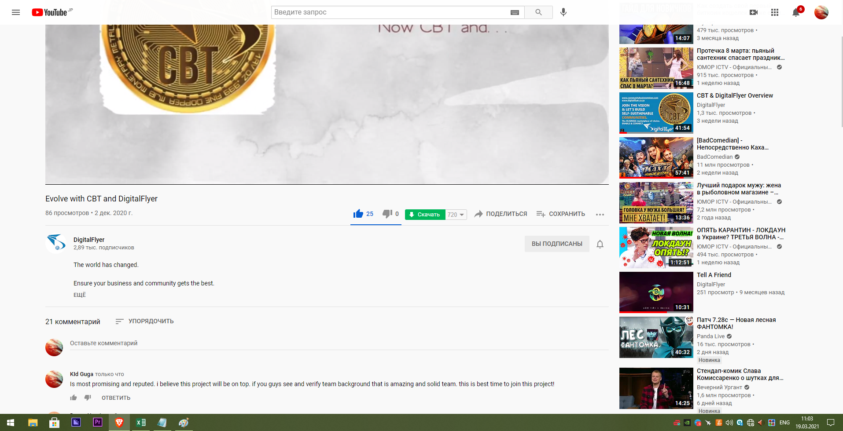The width and height of the screenshot is (843, 431).
Task: Open the Tell A Friend video title
Action: tap(714, 275)
